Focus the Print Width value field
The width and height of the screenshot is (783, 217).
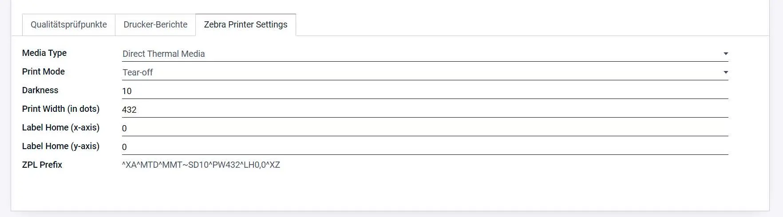coord(424,110)
